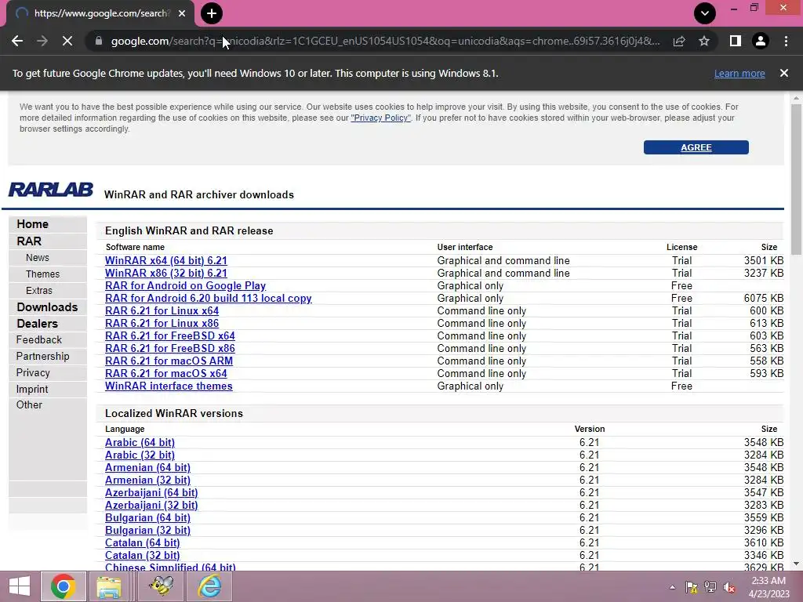This screenshot has width=803, height=602.
Task: Click the muted volume tray icon
Action: [x=729, y=587]
